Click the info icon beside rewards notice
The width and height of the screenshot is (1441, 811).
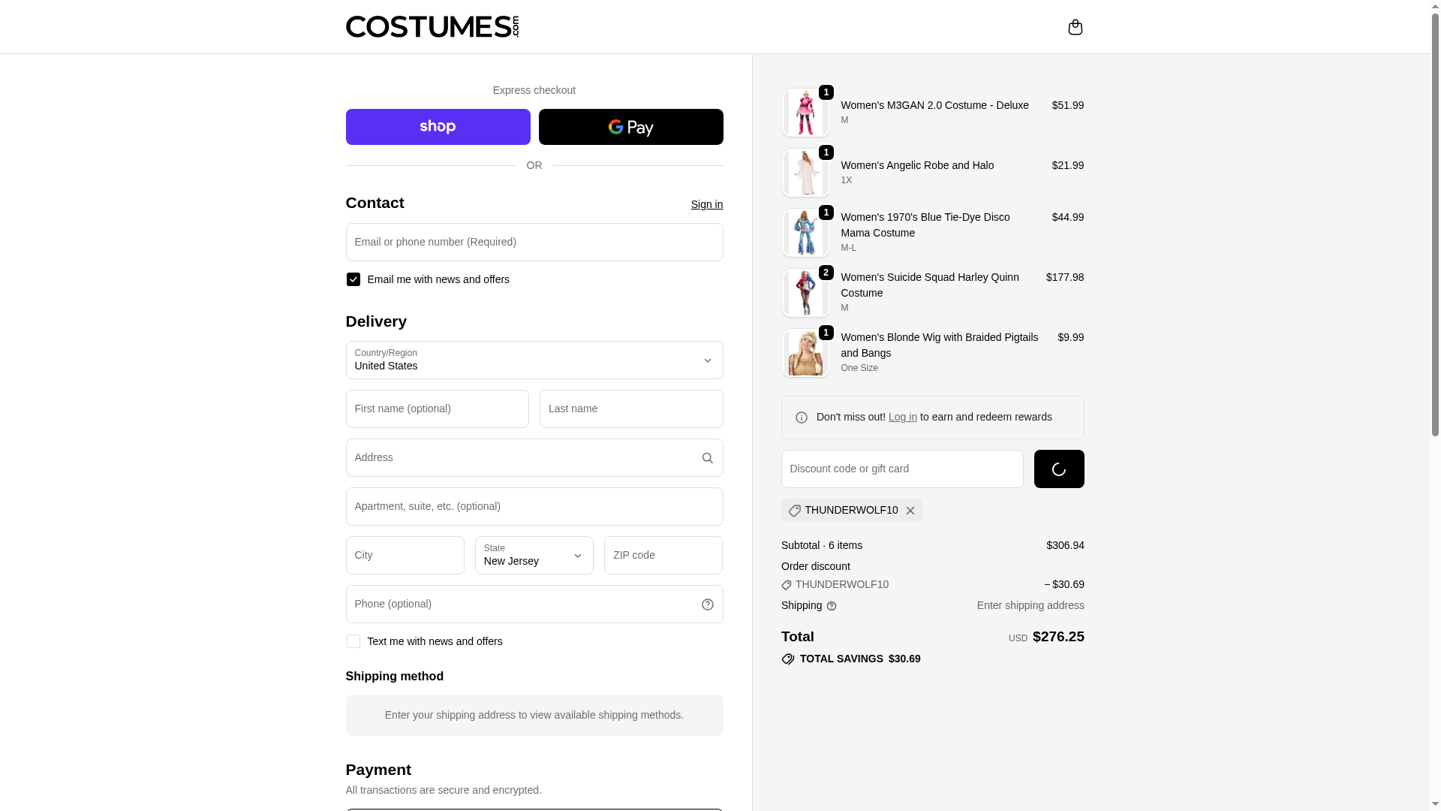click(x=802, y=418)
